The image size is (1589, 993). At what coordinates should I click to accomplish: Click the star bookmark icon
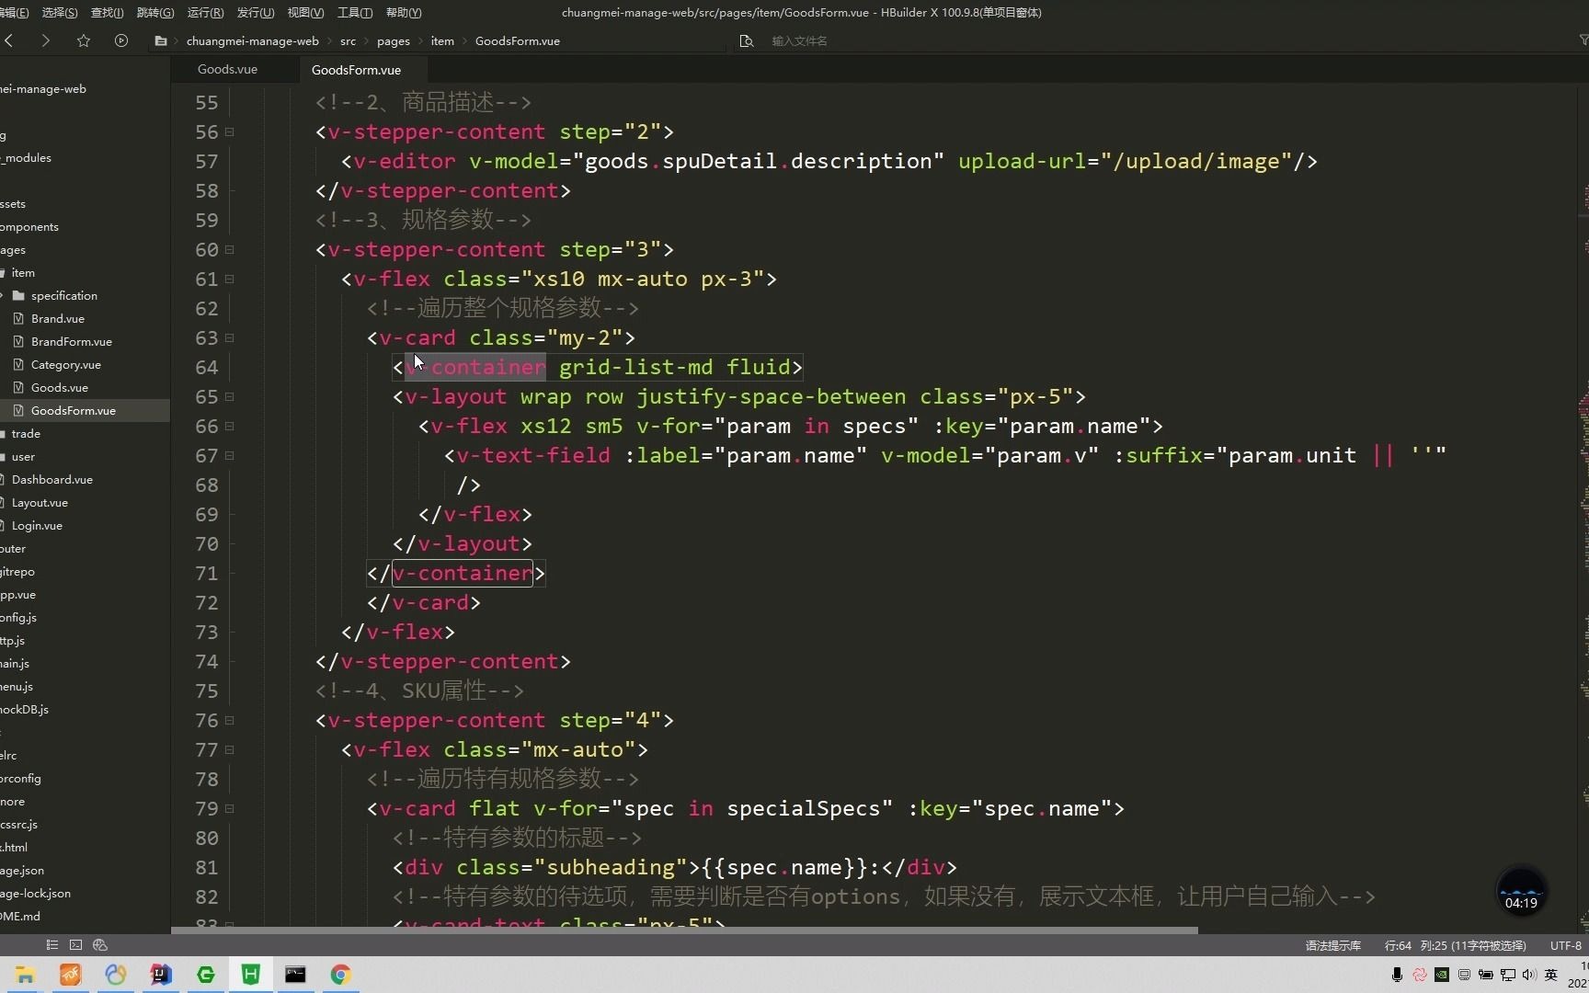tap(84, 40)
